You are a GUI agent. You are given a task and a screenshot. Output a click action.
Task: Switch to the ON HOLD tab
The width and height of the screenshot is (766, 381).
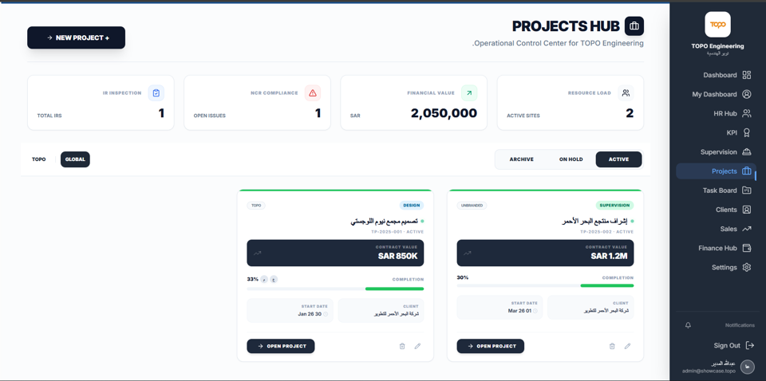571,159
